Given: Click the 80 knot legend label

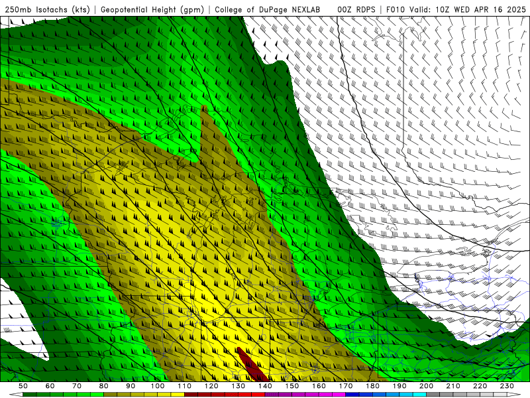Looking at the screenshot, I should coord(104,386).
